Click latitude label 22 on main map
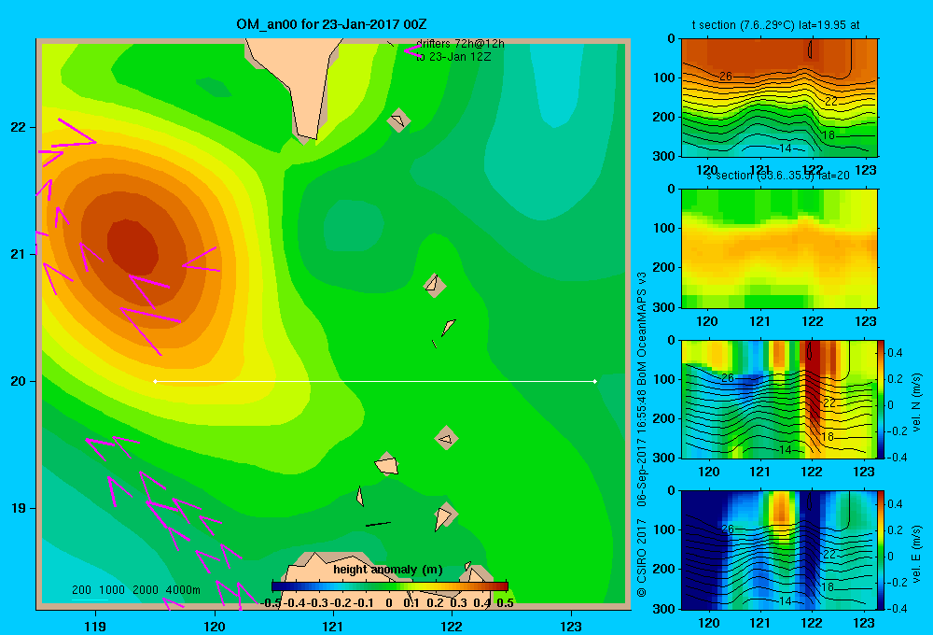 19,127
